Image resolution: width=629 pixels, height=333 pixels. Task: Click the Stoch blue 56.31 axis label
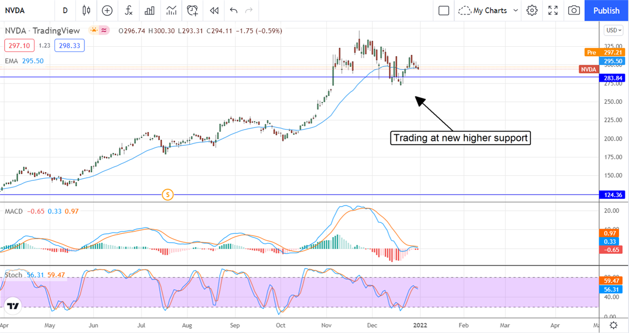point(612,289)
